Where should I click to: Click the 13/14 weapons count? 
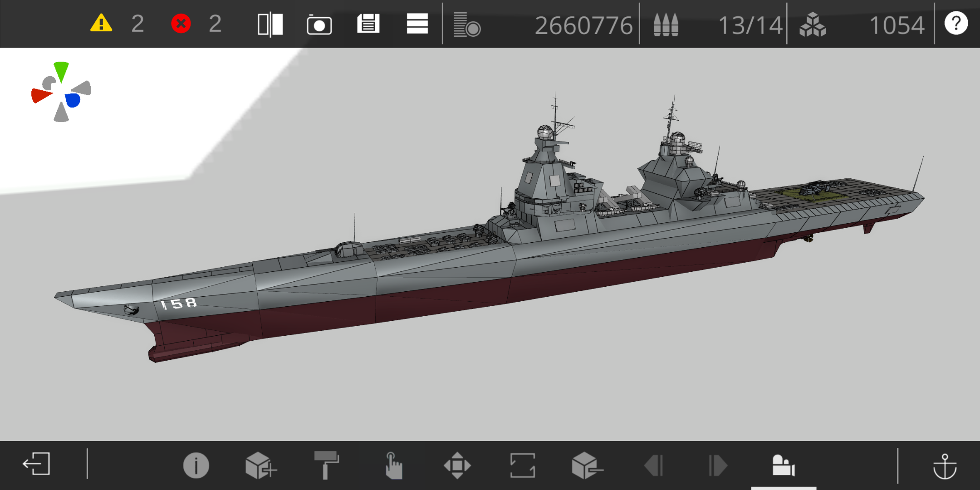751,25
